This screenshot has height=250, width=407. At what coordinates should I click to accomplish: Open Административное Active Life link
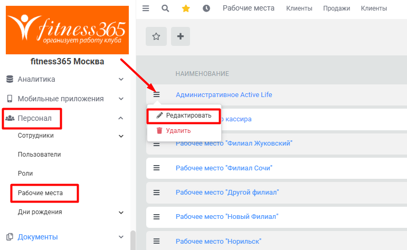(224, 94)
